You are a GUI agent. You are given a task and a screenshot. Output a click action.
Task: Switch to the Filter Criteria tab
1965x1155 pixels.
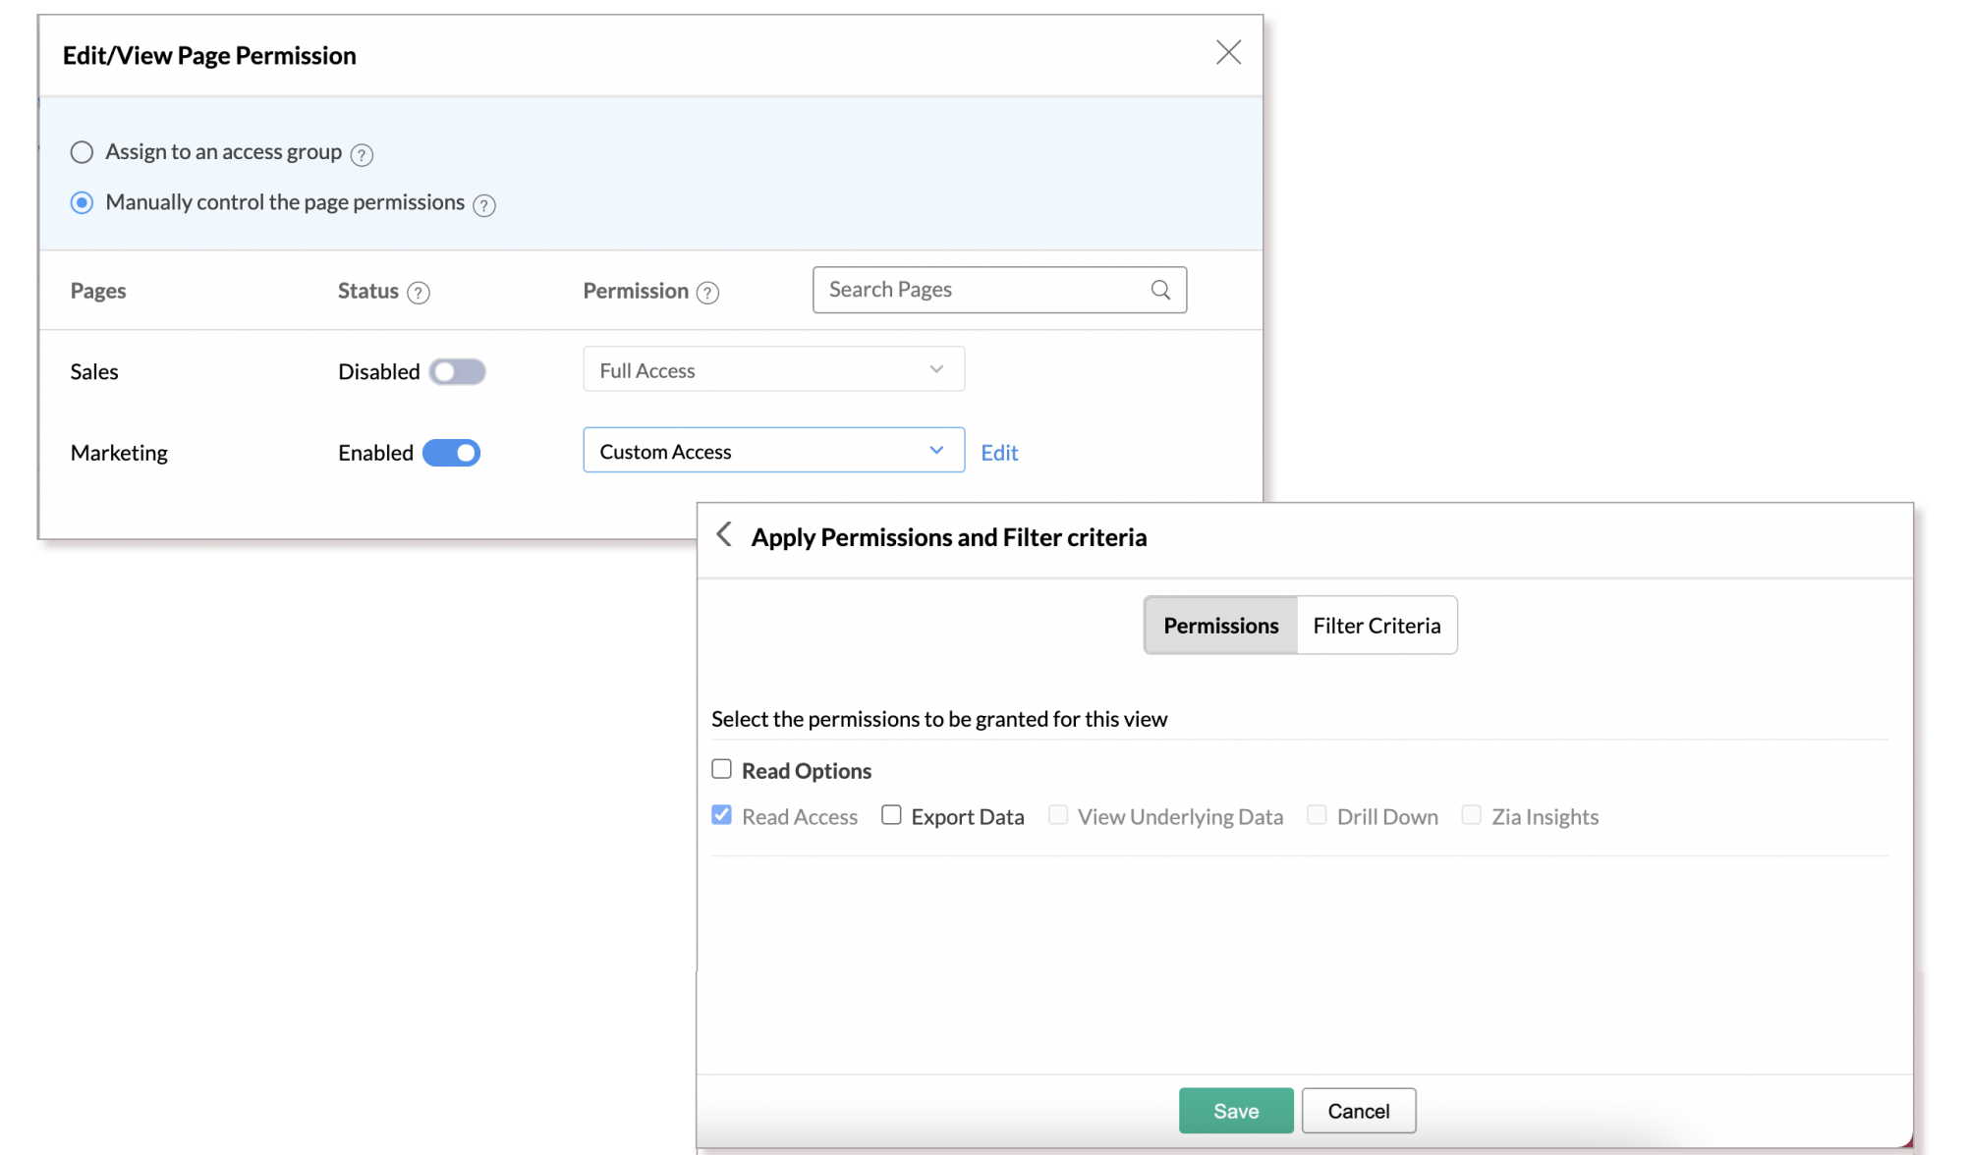[1375, 625]
